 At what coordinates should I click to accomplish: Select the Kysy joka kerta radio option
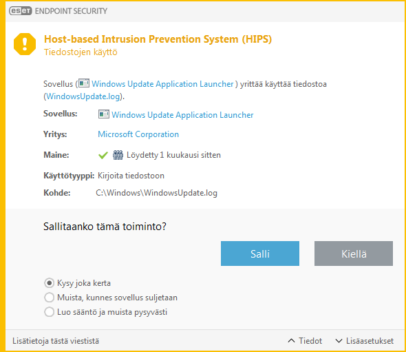(49, 283)
